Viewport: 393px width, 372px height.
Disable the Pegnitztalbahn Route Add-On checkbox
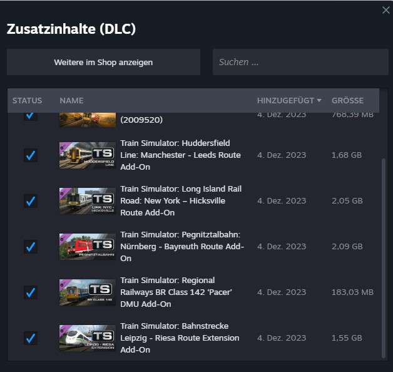pos(31,246)
